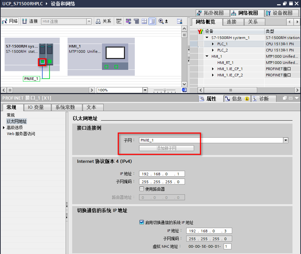301x254 pixels.
Task: Click PLC_1 green PROFINET port in canvas
Action: pos(43,62)
